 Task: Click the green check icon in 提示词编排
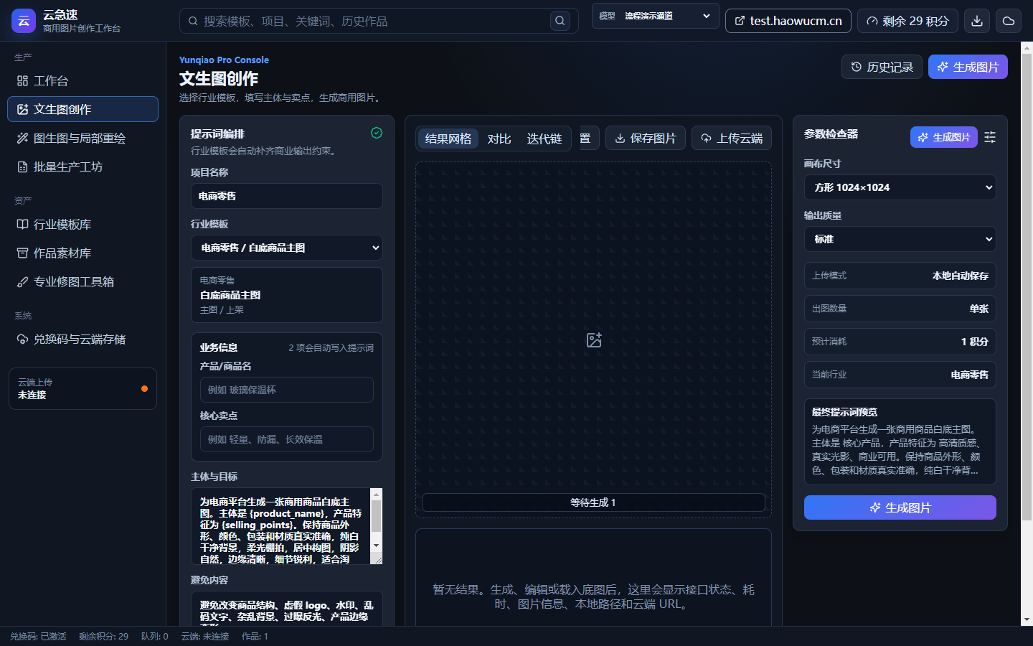(377, 133)
